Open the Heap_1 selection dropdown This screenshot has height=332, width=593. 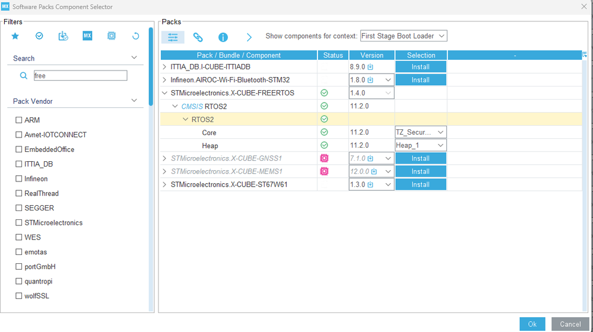click(420, 145)
